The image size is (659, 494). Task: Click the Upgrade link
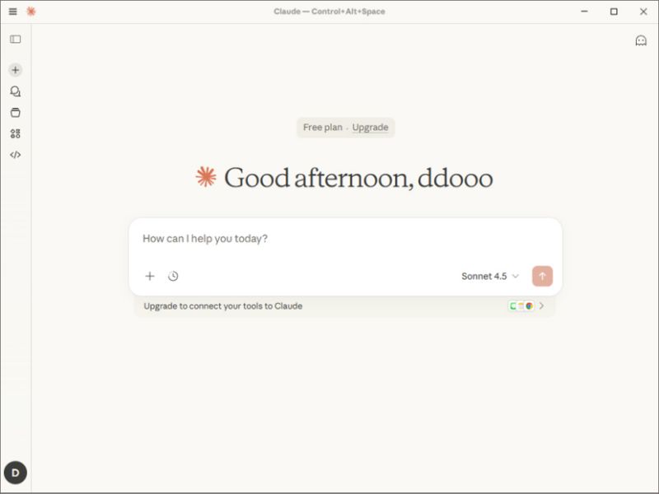tap(370, 128)
